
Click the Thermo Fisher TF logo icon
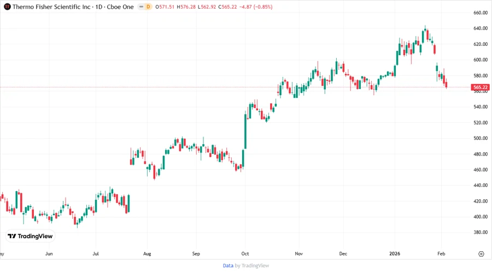(x=7, y=7)
